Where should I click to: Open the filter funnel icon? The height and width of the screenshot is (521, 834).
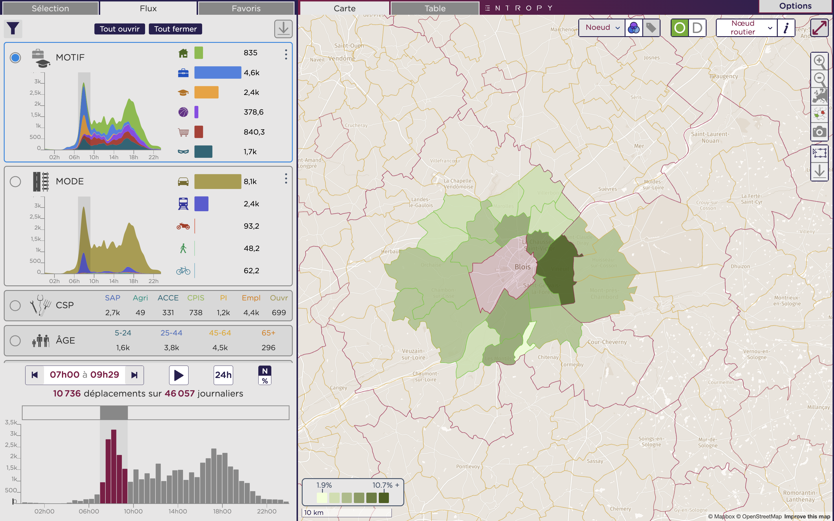(13, 29)
